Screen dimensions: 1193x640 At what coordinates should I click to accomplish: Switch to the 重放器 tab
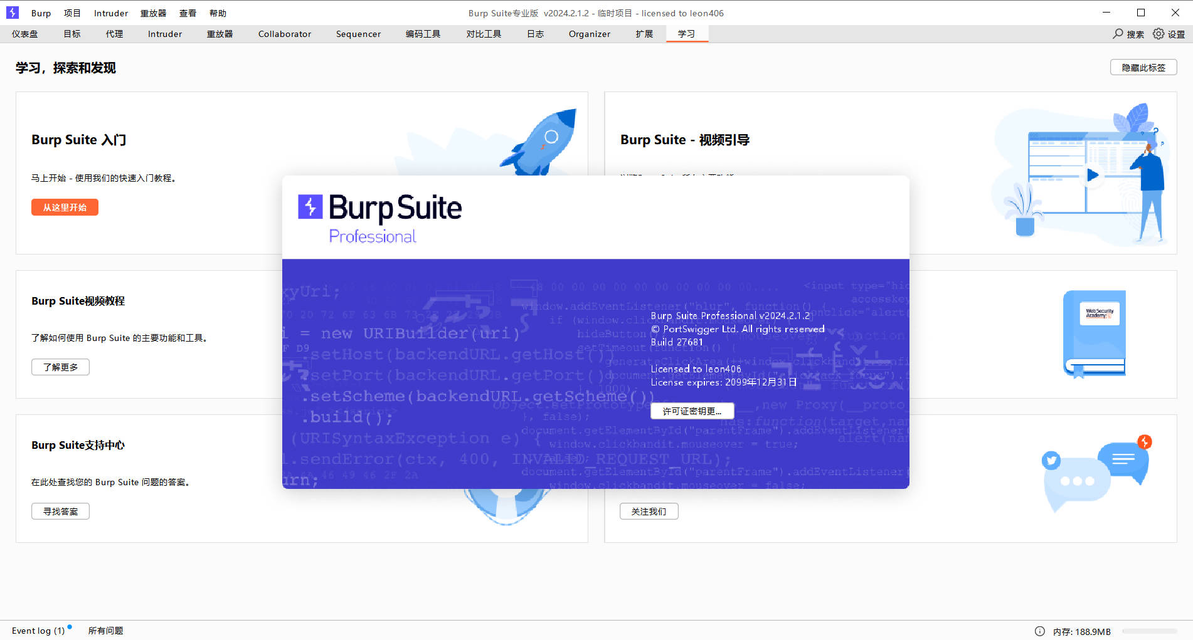click(220, 34)
